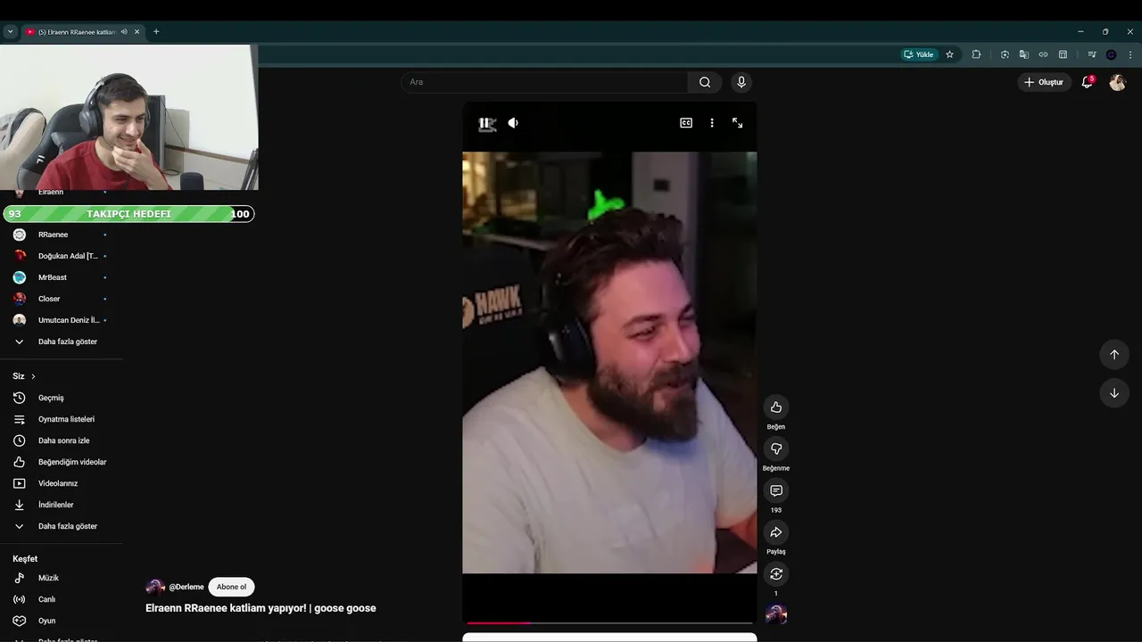Open the link extension icon
The width and height of the screenshot is (1142, 642).
coord(1043,54)
